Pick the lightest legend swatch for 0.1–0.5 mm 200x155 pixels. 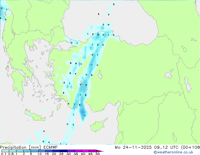click(x=5, y=151)
